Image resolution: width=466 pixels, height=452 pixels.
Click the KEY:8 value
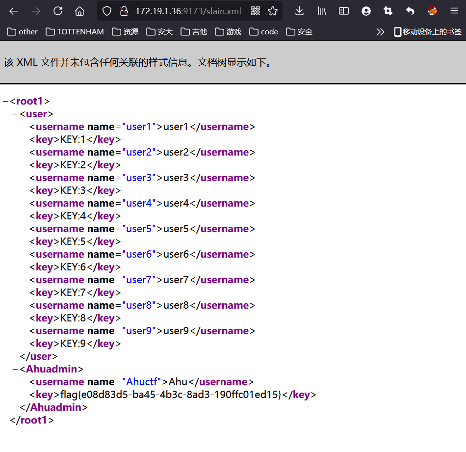pos(73,318)
